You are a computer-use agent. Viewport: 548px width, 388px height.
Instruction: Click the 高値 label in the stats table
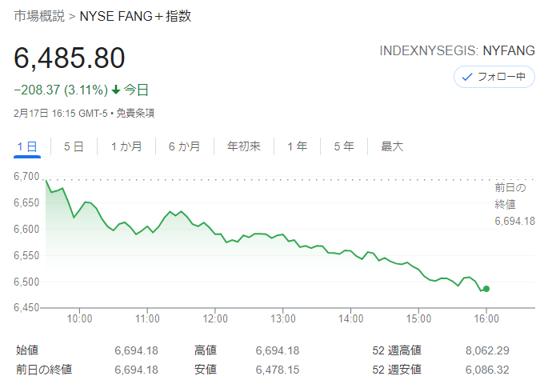pos(206,350)
